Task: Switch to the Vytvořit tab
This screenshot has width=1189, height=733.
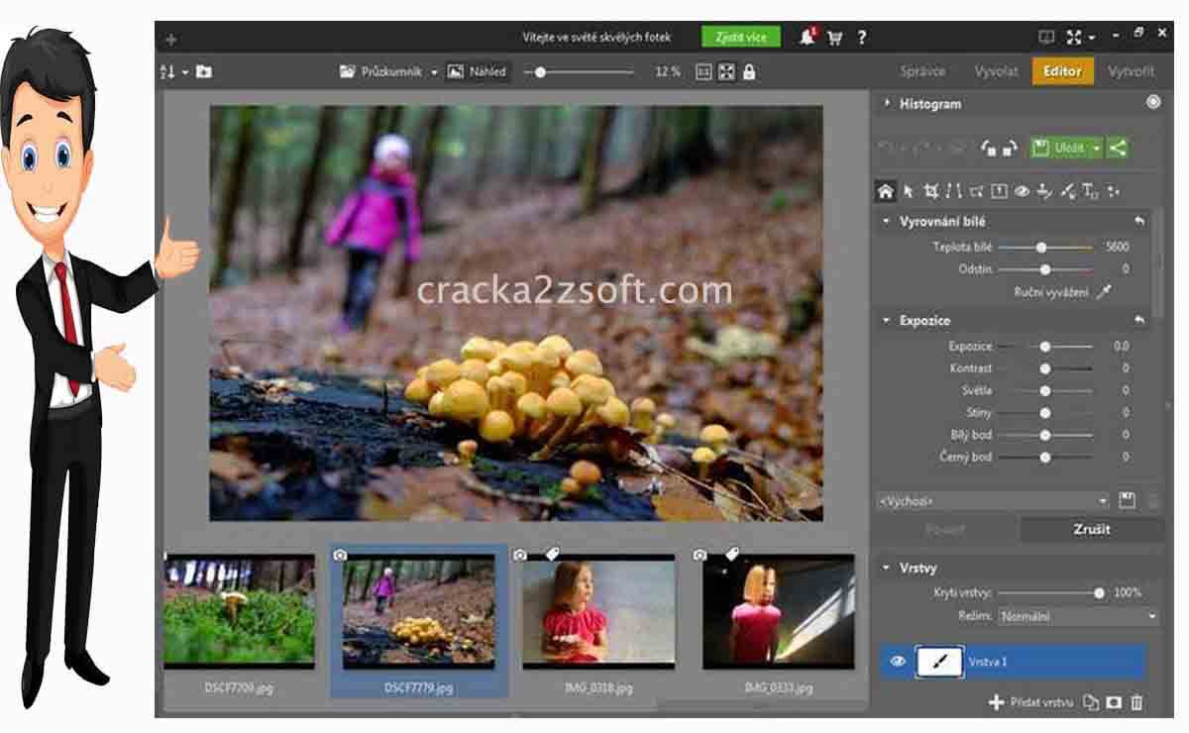Action: (x=1131, y=71)
